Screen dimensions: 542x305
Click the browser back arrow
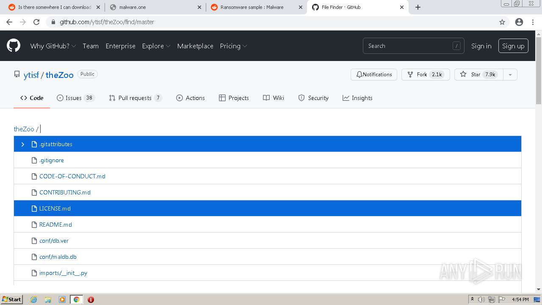9,22
